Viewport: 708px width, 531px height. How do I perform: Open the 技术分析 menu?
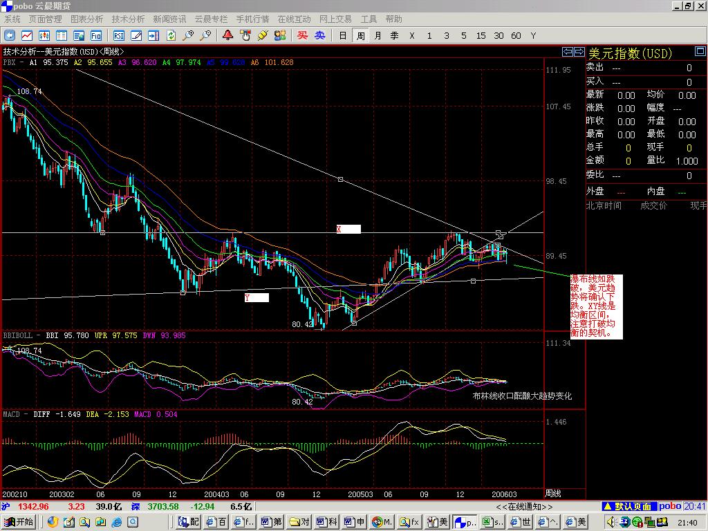pyautogui.click(x=128, y=19)
